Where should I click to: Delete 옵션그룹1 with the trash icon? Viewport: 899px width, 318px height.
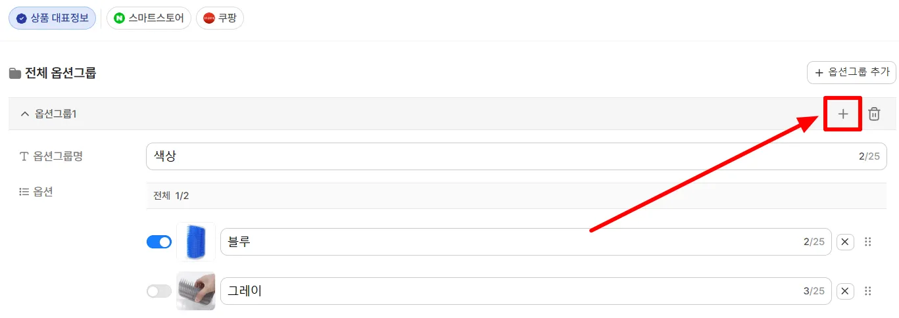coord(874,114)
